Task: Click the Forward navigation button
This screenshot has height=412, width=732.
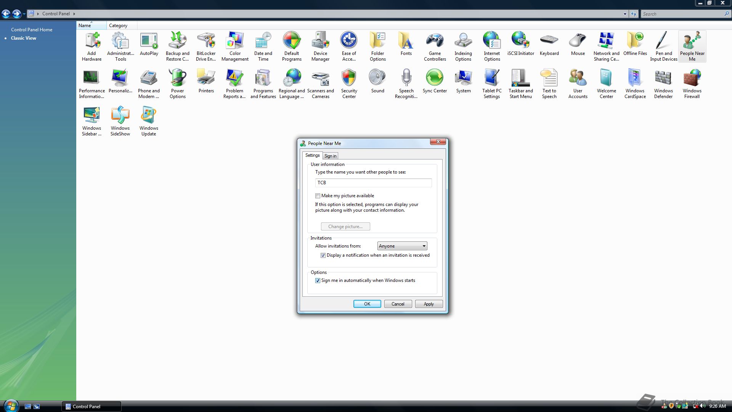Action: pyautogui.click(x=17, y=14)
